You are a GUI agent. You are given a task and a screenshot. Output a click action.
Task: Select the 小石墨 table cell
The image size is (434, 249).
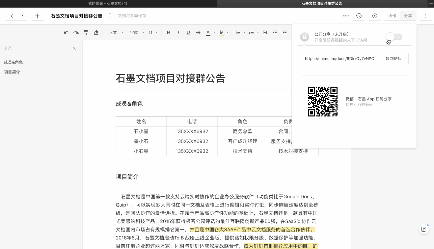pos(141,151)
